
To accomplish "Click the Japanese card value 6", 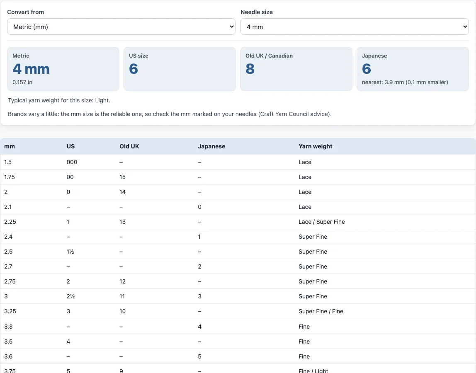I will (x=367, y=69).
